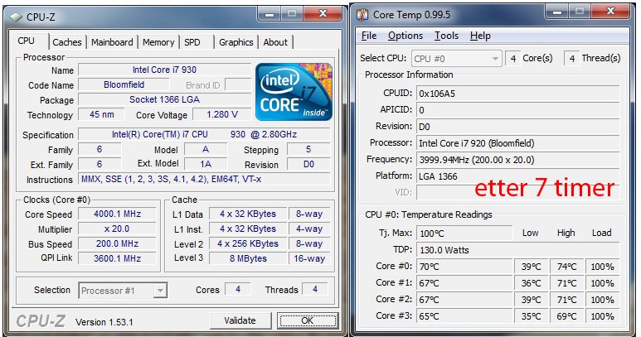Click Core #0 temperature '70°C'
Screen dimensions: 641x337
tap(464, 267)
